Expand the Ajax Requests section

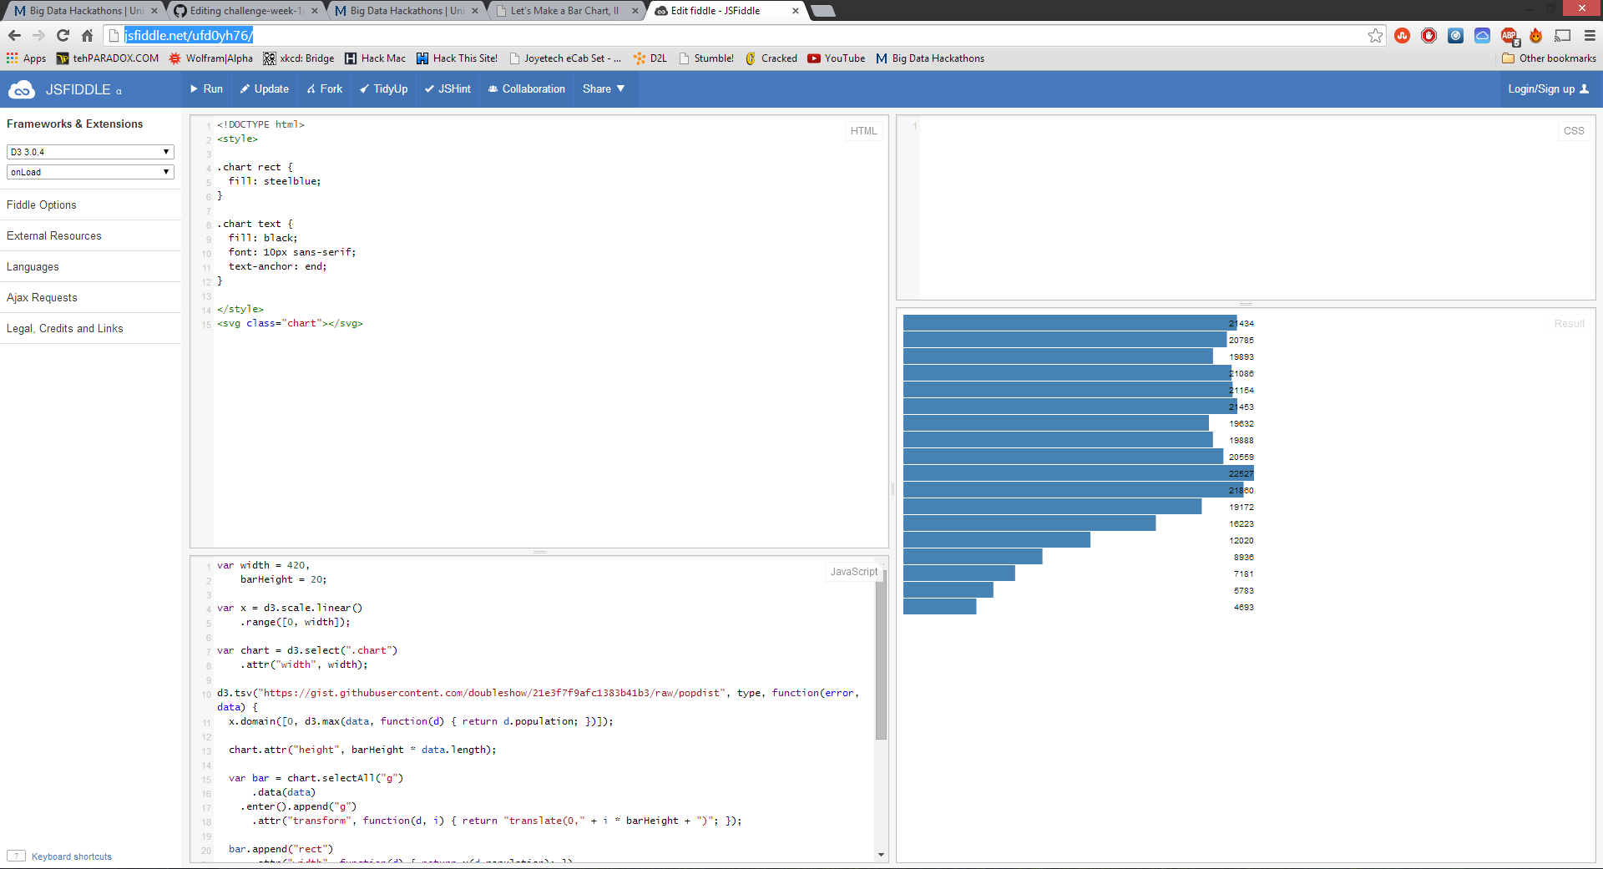[x=90, y=297]
